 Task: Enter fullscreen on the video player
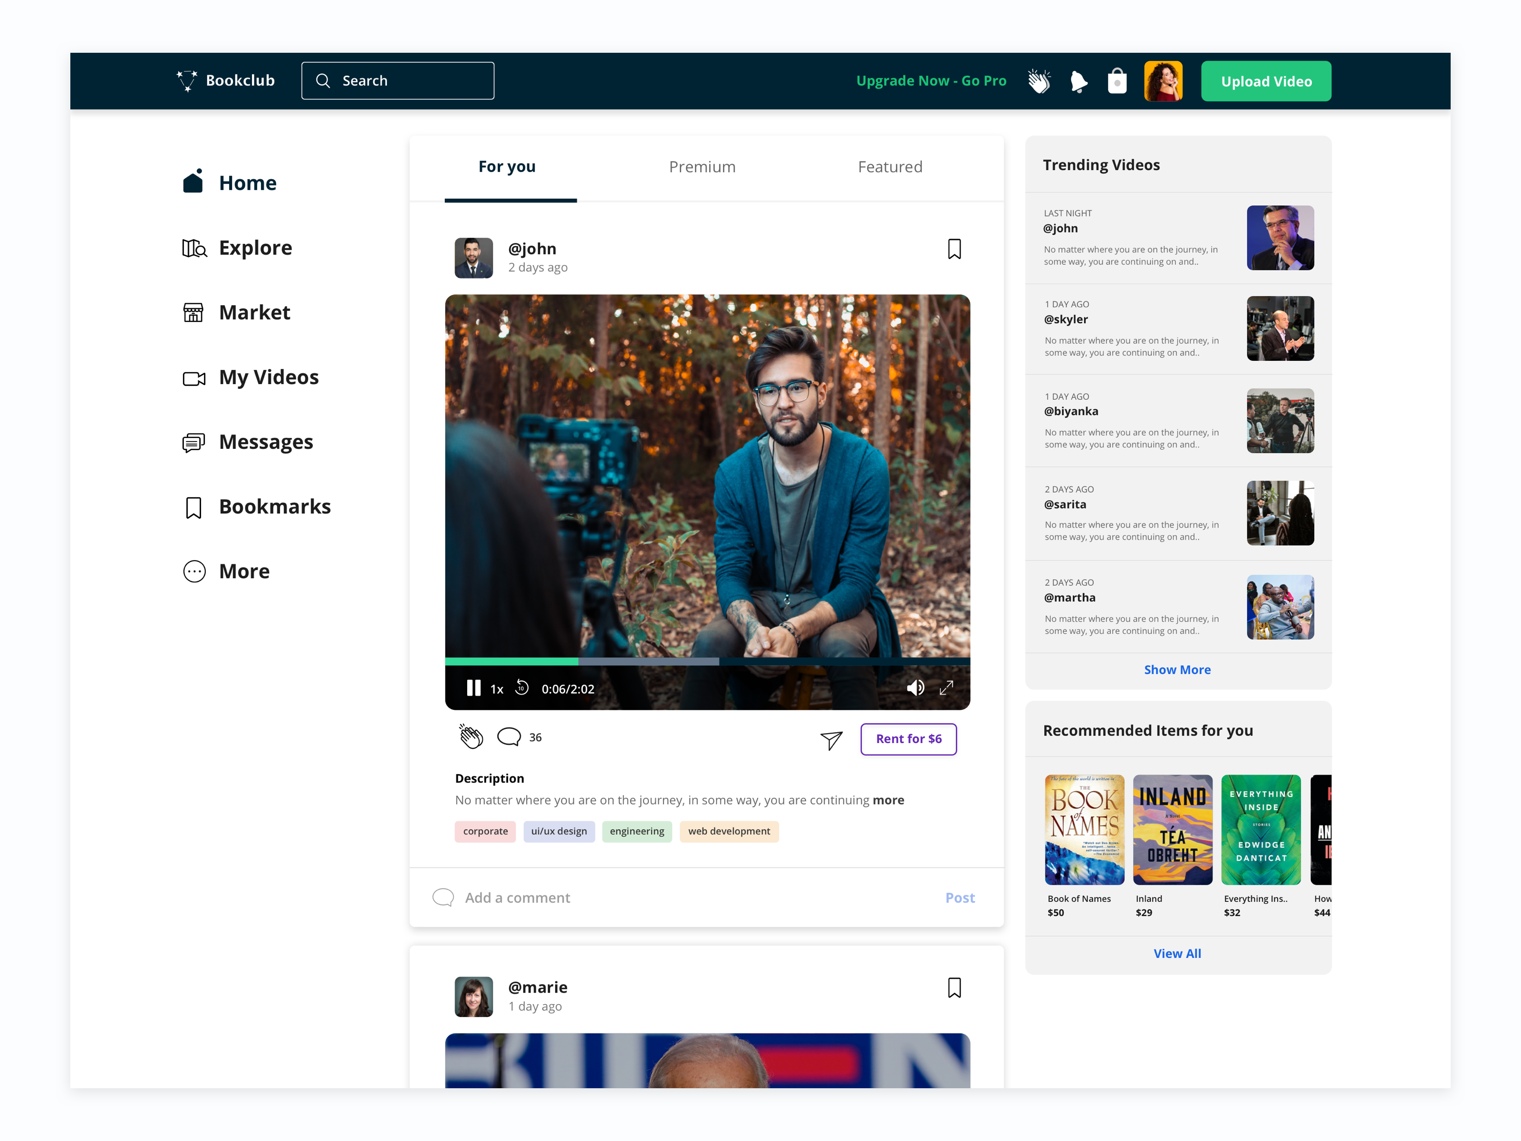[x=946, y=688]
